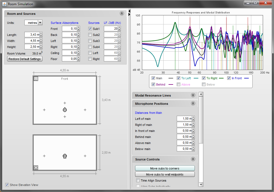The image size is (274, 192).
Task: Collapse the Room and Sources panel
Action: coord(122,13)
